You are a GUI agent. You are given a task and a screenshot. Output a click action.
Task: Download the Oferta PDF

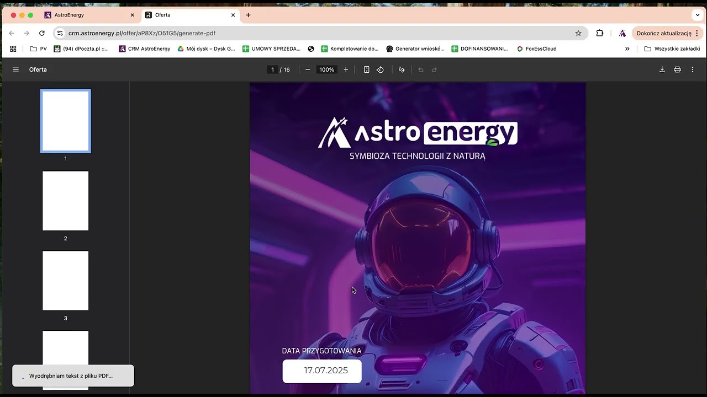coord(662,69)
